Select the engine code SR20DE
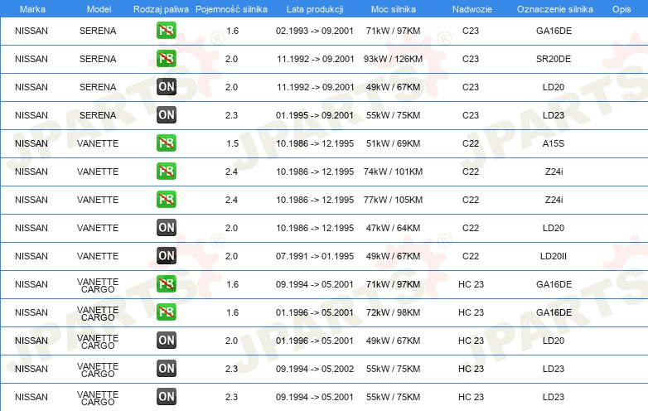Image resolution: width=648 pixels, height=411 pixels. click(x=554, y=59)
